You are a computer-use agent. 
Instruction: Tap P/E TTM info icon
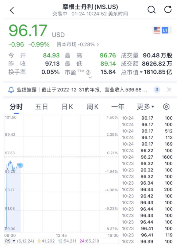click(x=88, y=73)
